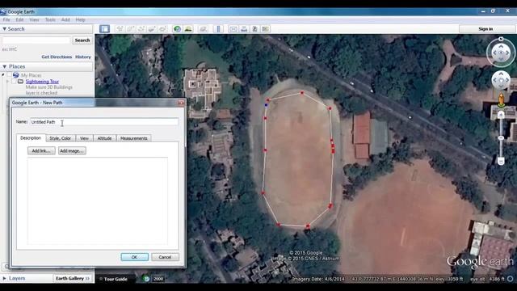This screenshot has width=517, height=291.
Task: Click the historical imagery 2000 status icon
Action: (146, 279)
